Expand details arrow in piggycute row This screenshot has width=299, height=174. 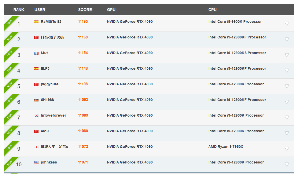(287, 86)
